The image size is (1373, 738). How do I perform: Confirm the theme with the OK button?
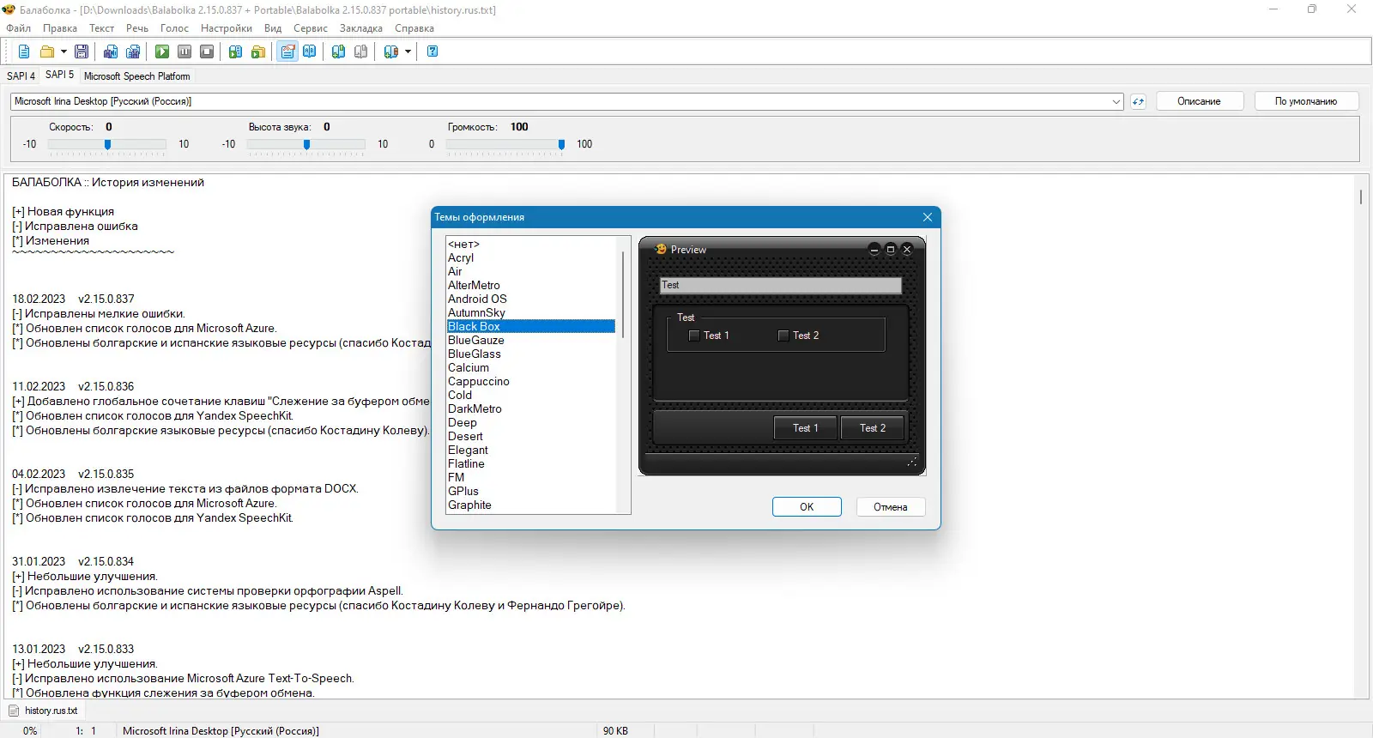[807, 507]
